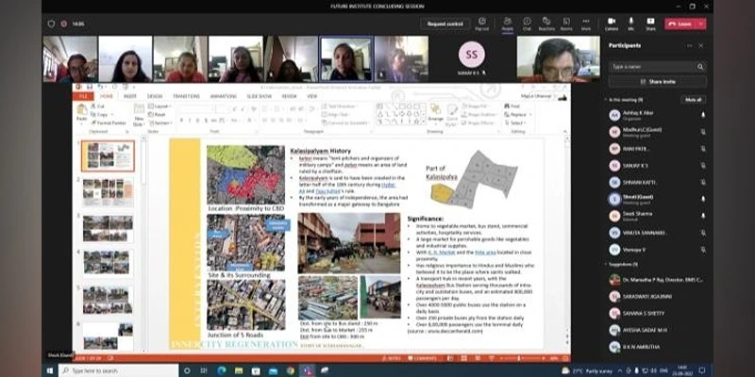Collapse the Suggestions section
This screenshot has height=377, width=755.
click(x=606, y=264)
